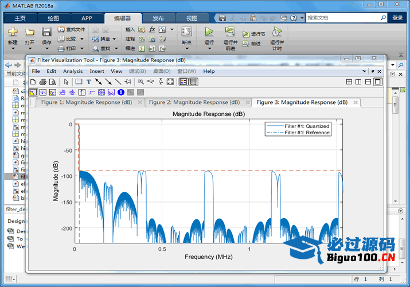Show the Phase Response analysis

(x=43, y=92)
